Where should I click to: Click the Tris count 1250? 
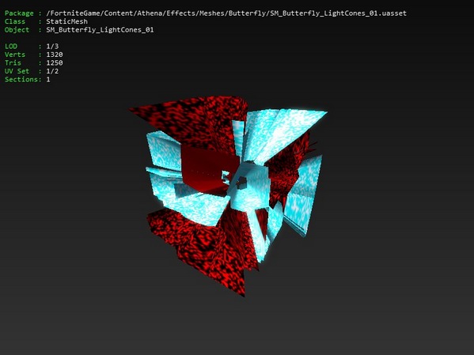(x=55, y=62)
